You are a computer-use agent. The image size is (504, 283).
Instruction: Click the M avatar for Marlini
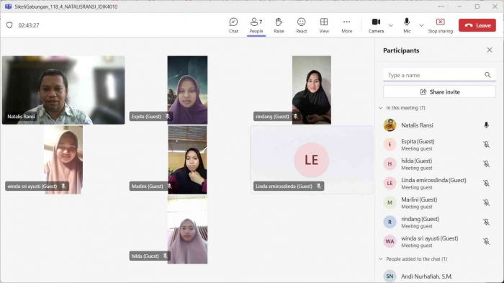click(390, 202)
